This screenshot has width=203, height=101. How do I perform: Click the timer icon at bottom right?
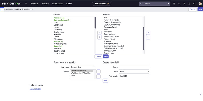tap(201, 94)
